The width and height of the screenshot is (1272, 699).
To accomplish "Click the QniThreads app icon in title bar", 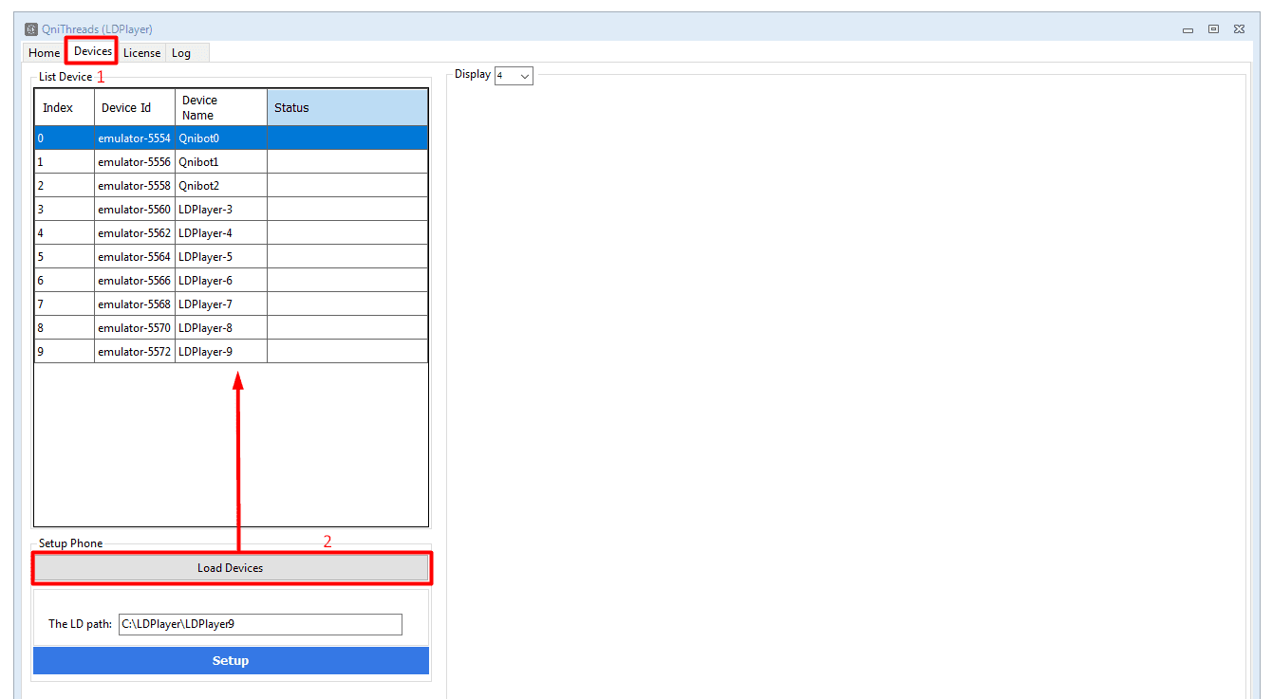I will [x=31, y=29].
